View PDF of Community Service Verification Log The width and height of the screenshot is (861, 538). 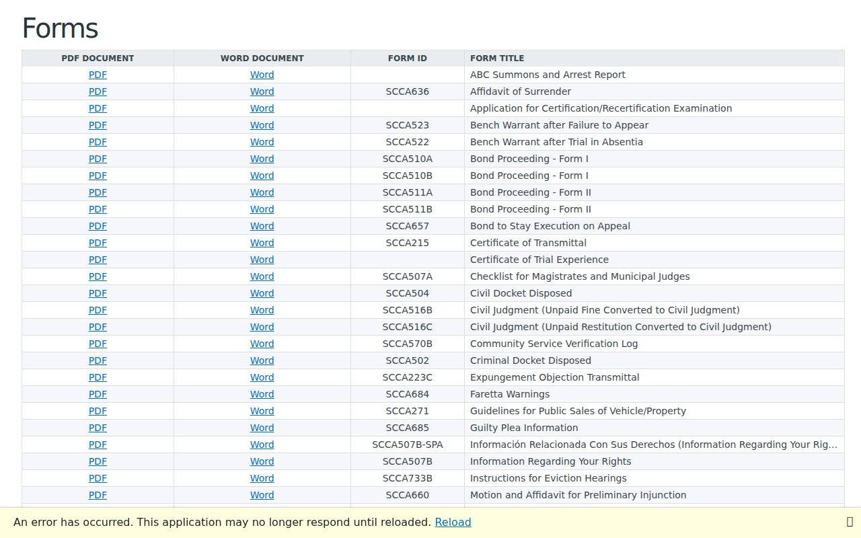coord(98,344)
